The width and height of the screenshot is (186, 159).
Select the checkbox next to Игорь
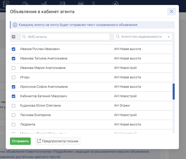click(14, 77)
